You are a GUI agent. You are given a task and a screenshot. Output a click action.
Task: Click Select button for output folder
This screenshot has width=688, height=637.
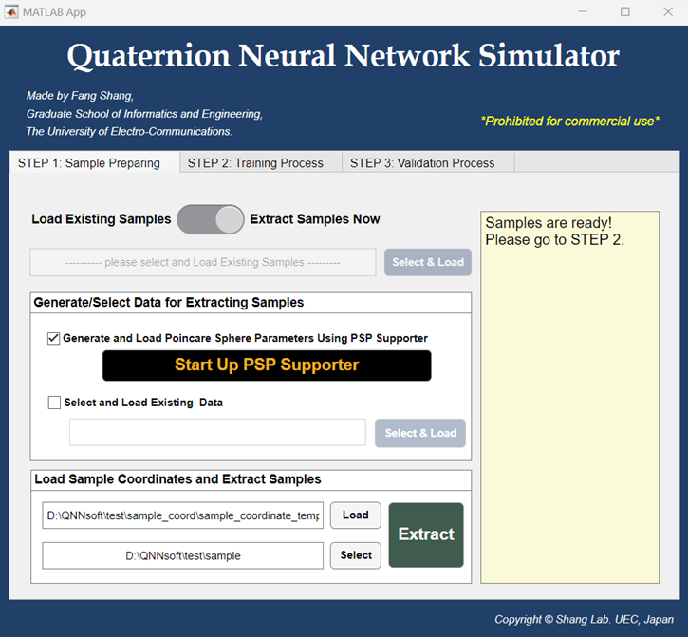click(x=356, y=555)
